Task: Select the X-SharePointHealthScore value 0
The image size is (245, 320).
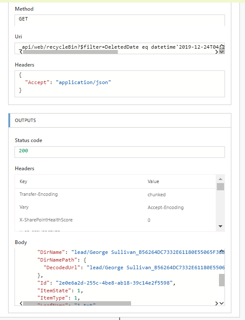Action: point(149,220)
